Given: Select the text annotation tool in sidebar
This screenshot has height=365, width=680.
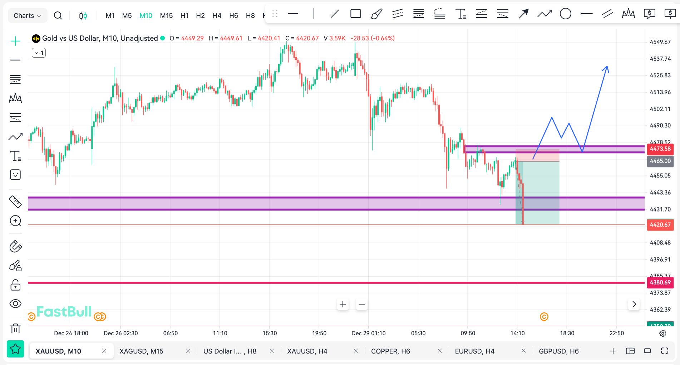Looking at the screenshot, I should coord(15,156).
